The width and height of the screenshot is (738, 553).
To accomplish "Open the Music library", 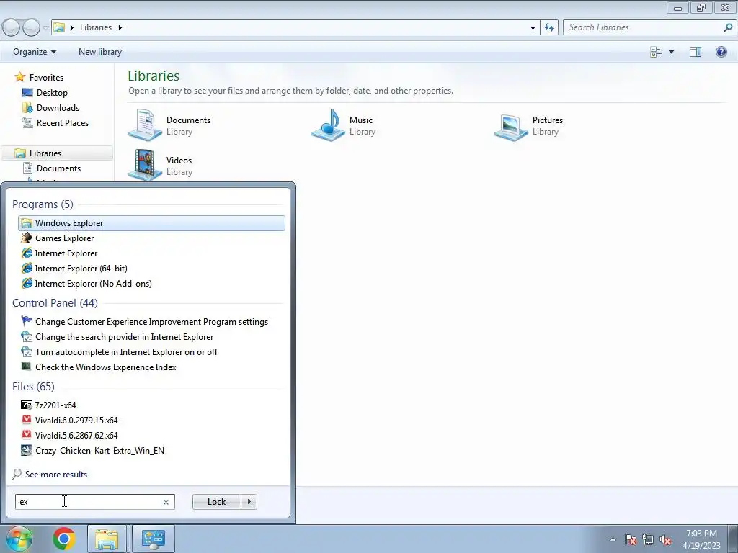I will point(344,125).
